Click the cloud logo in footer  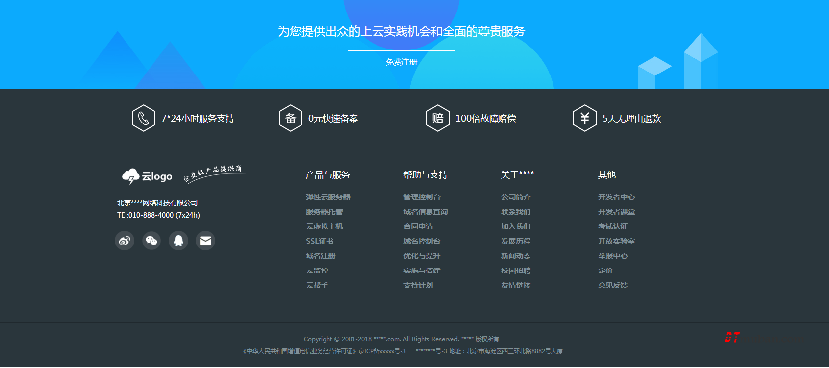(147, 176)
